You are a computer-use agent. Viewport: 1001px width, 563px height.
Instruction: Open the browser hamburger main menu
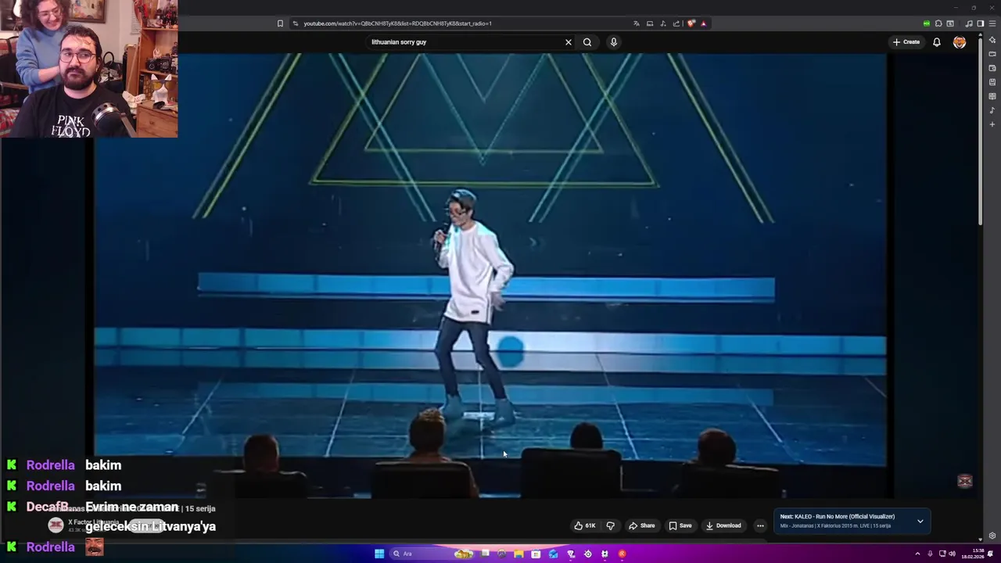pyautogui.click(x=992, y=23)
